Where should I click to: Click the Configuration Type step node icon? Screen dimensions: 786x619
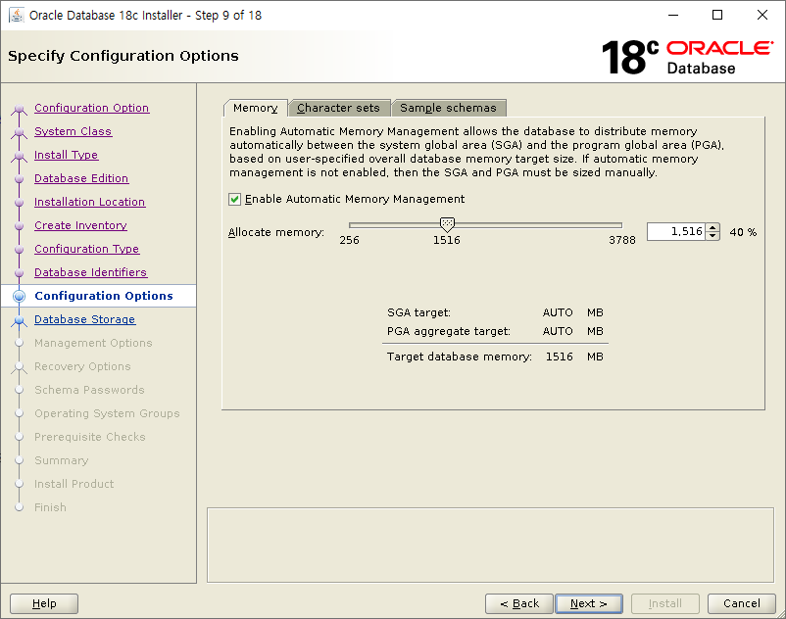[x=19, y=250]
